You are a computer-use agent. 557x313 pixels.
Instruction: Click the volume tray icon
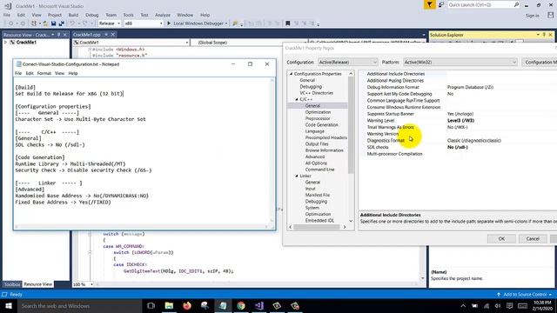coord(498,306)
